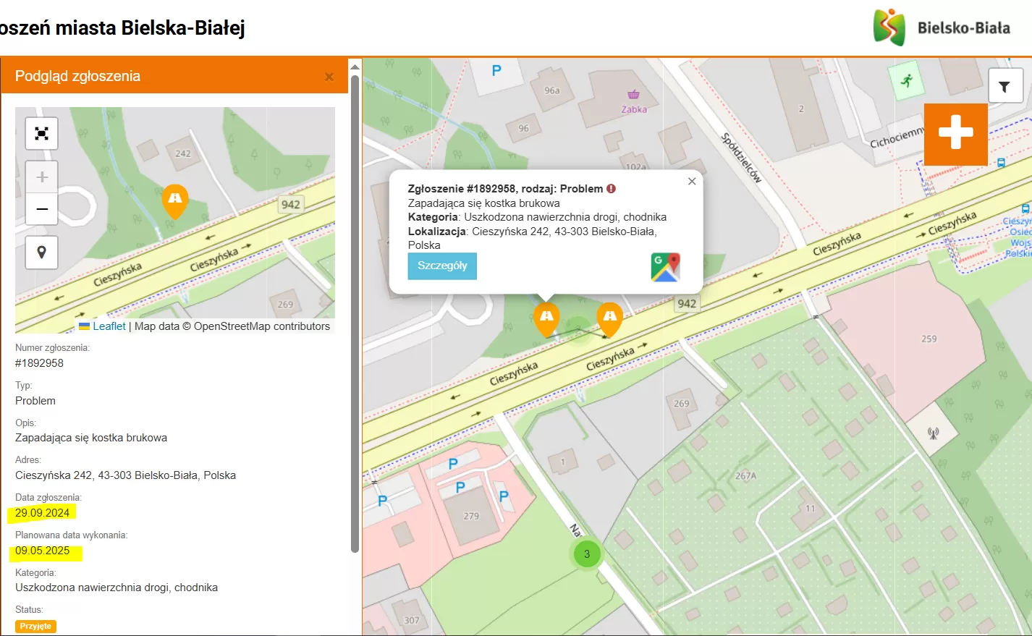1032x636 pixels.
Task: Click the 942 road label in mini map
Action: coord(291,205)
